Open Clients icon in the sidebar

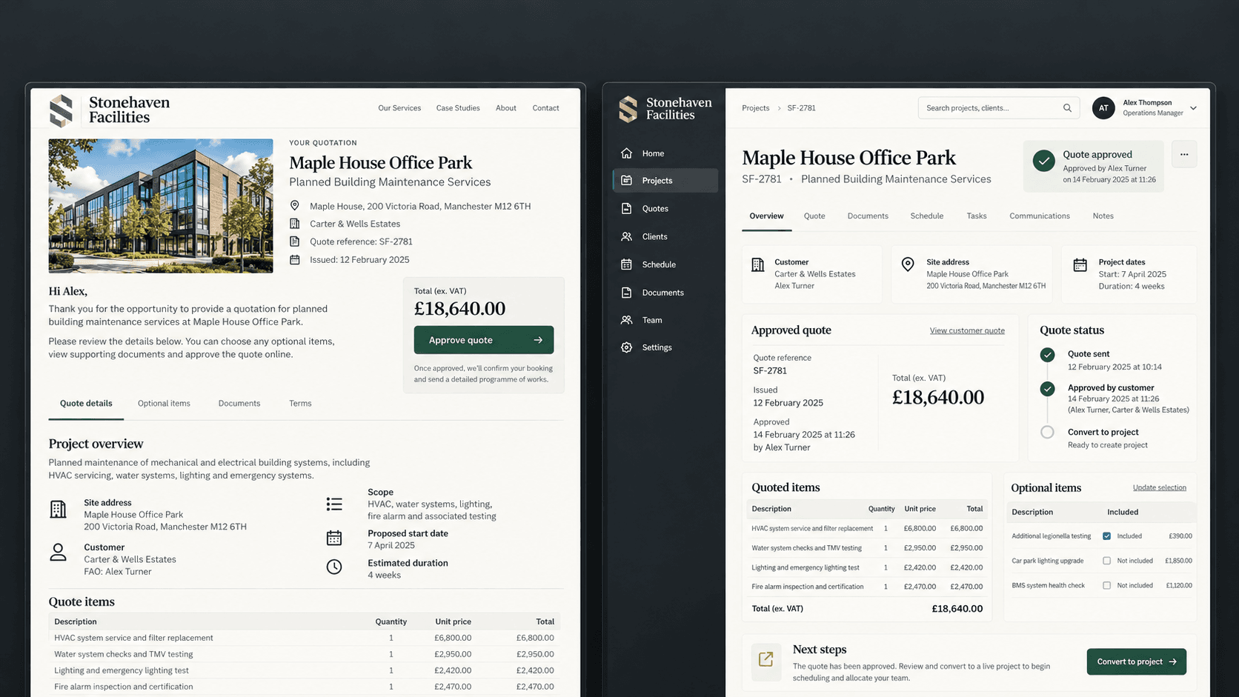[627, 236]
